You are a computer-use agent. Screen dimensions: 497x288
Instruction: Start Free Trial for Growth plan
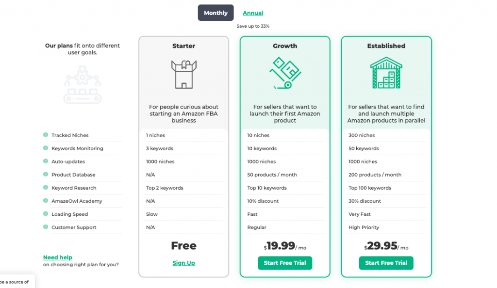(x=285, y=263)
